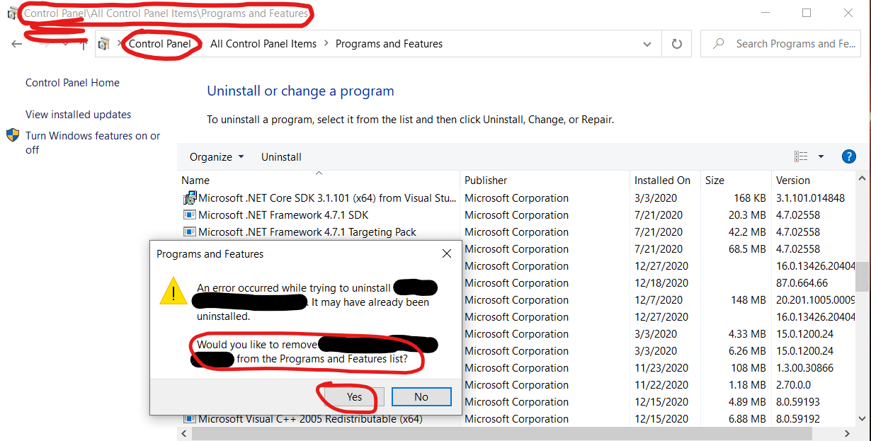Click the 11/23/2020 installed date
This screenshot has height=441, width=871.
661,368
